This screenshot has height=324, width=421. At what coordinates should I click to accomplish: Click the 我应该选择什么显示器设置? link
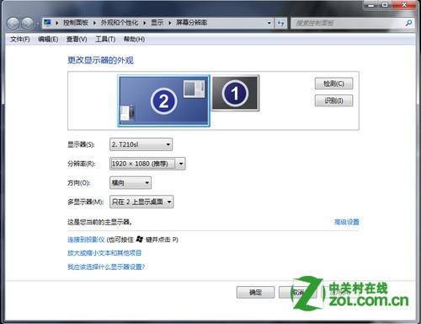click(106, 267)
